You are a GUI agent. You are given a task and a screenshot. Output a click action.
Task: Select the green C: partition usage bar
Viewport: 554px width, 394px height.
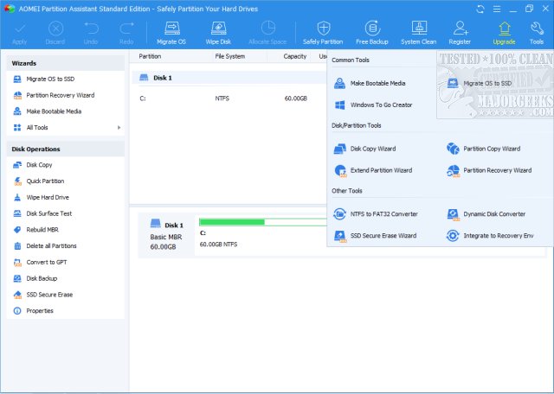[x=231, y=223]
